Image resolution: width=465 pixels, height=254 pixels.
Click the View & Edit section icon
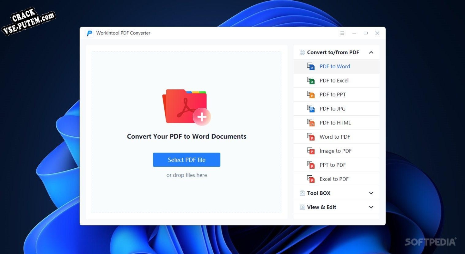click(x=302, y=207)
